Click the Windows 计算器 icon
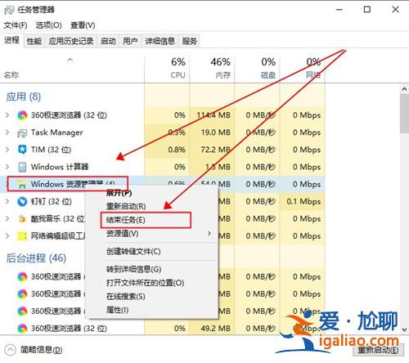The height and width of the screenshot is (363, 409). point(22,167)
